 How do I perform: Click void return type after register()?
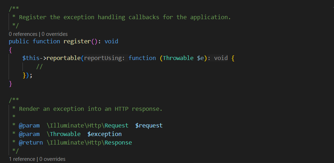111,41
